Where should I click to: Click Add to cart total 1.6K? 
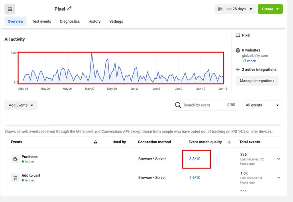244,173
